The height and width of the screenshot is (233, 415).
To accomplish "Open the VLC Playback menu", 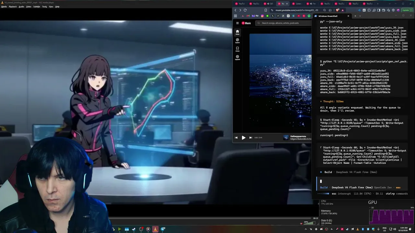I will [13, 6].
